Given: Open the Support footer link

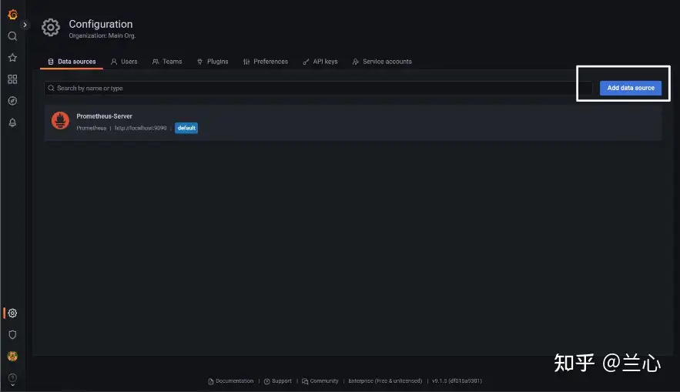Looking at the screenshot, I should pos(277,381).
